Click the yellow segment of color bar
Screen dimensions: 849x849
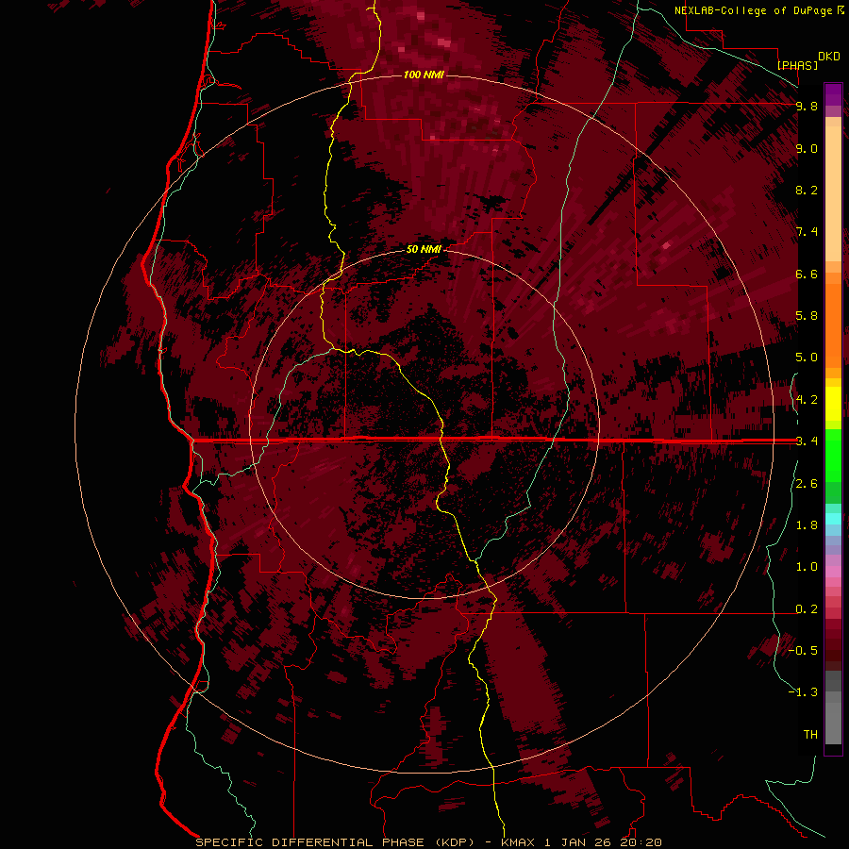coord(833,404)
